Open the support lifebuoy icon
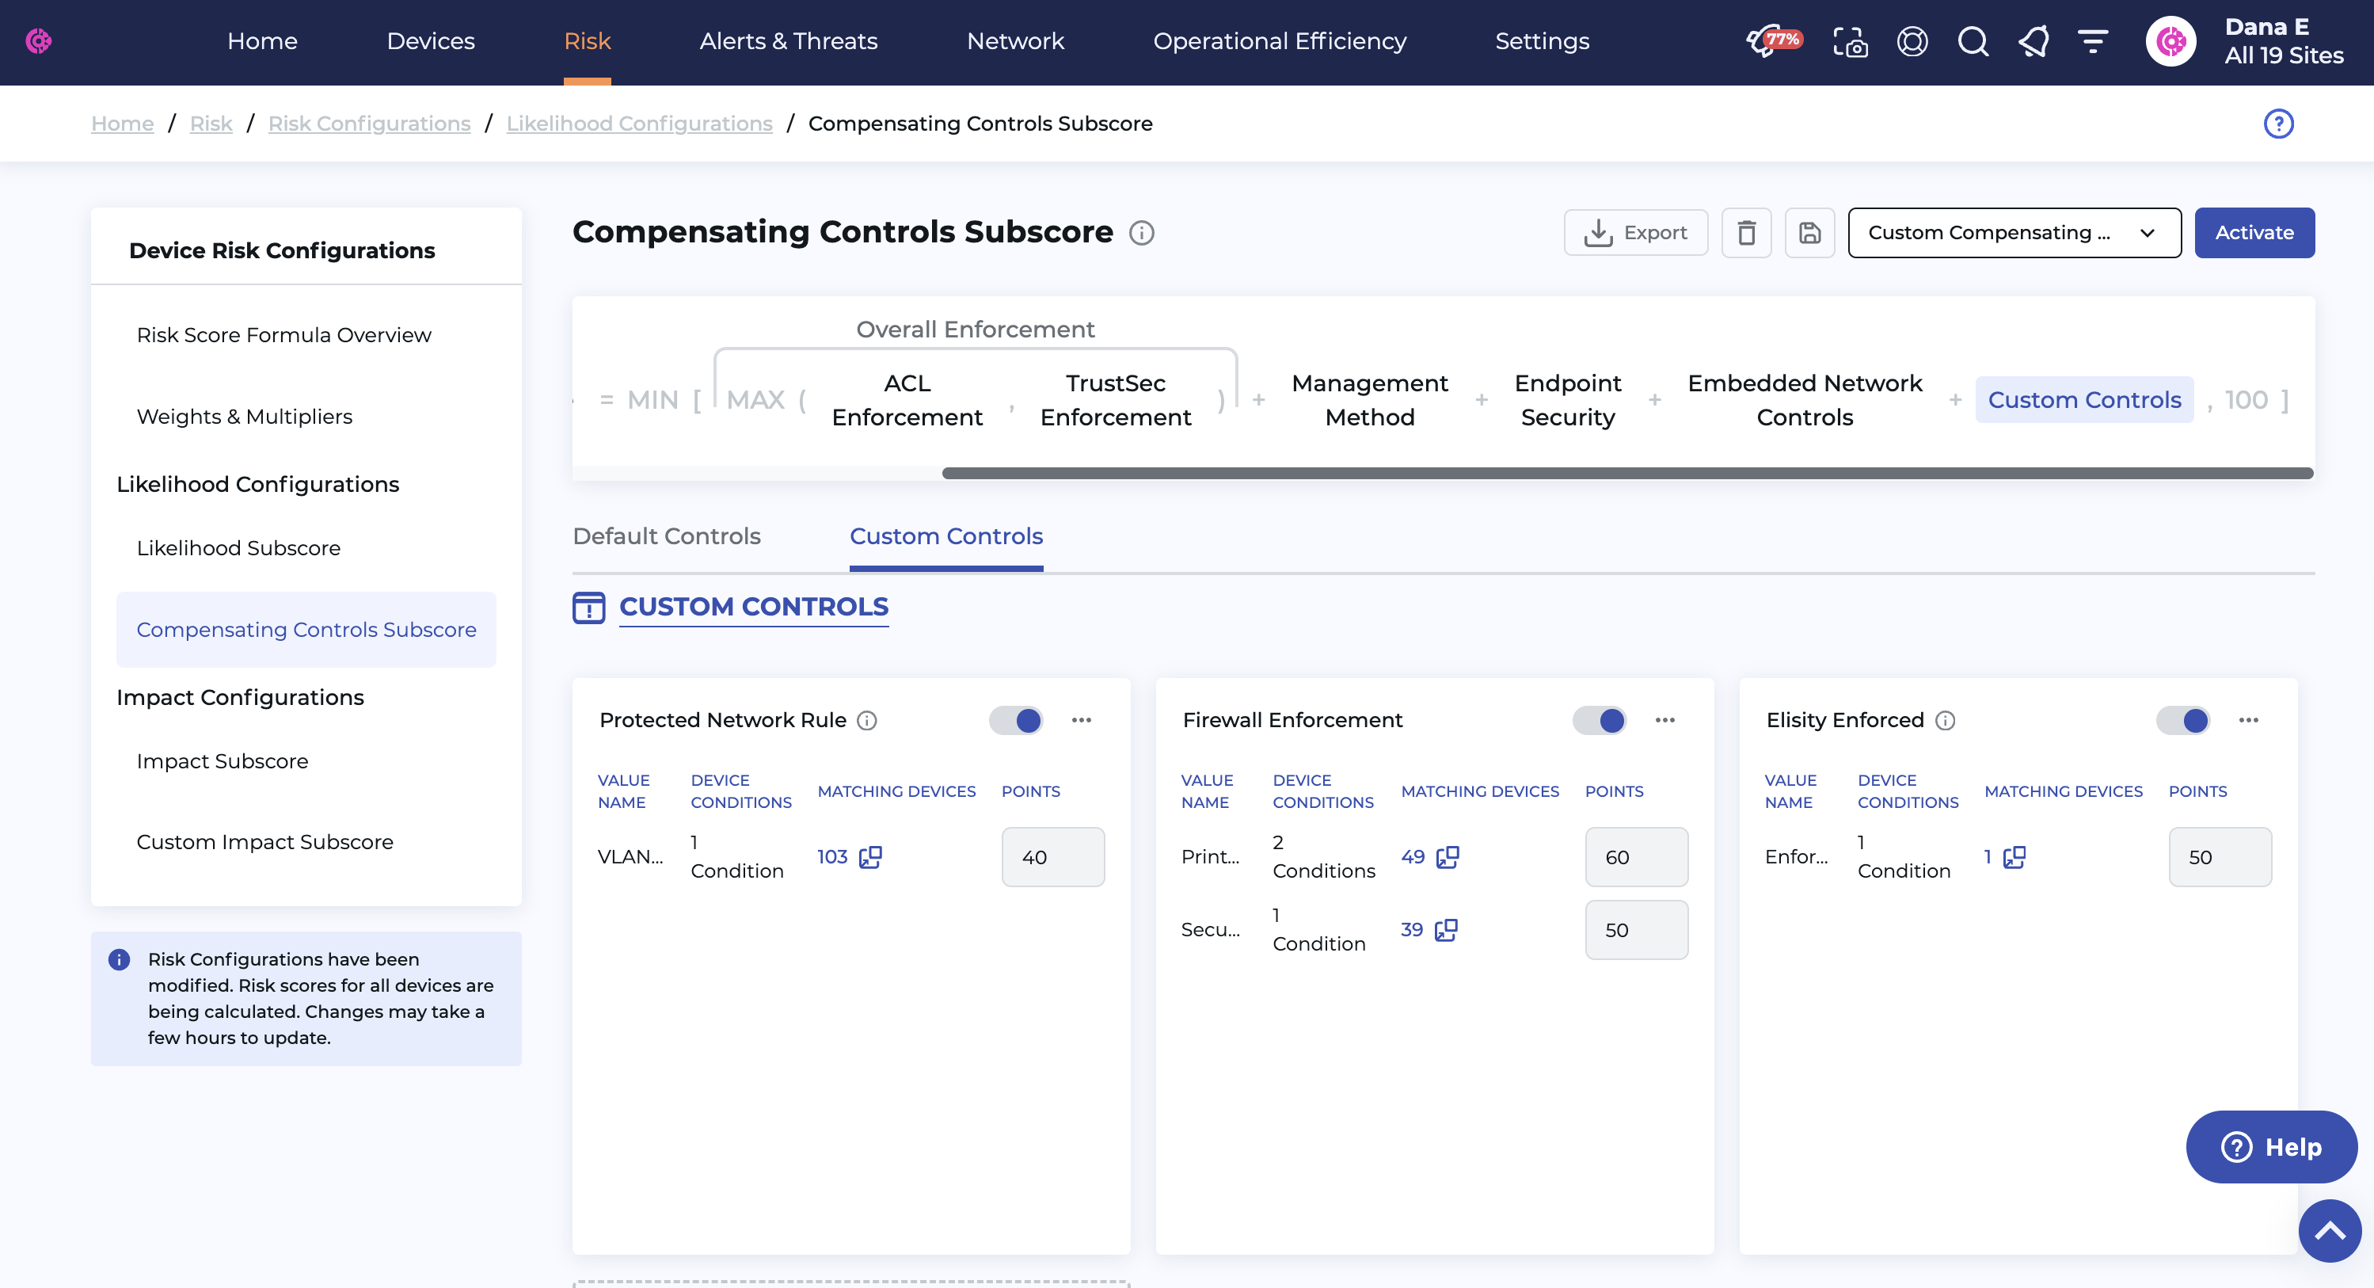Image resolution: width=2374 pixels, height=1288 pixels. coord(1912,41)
